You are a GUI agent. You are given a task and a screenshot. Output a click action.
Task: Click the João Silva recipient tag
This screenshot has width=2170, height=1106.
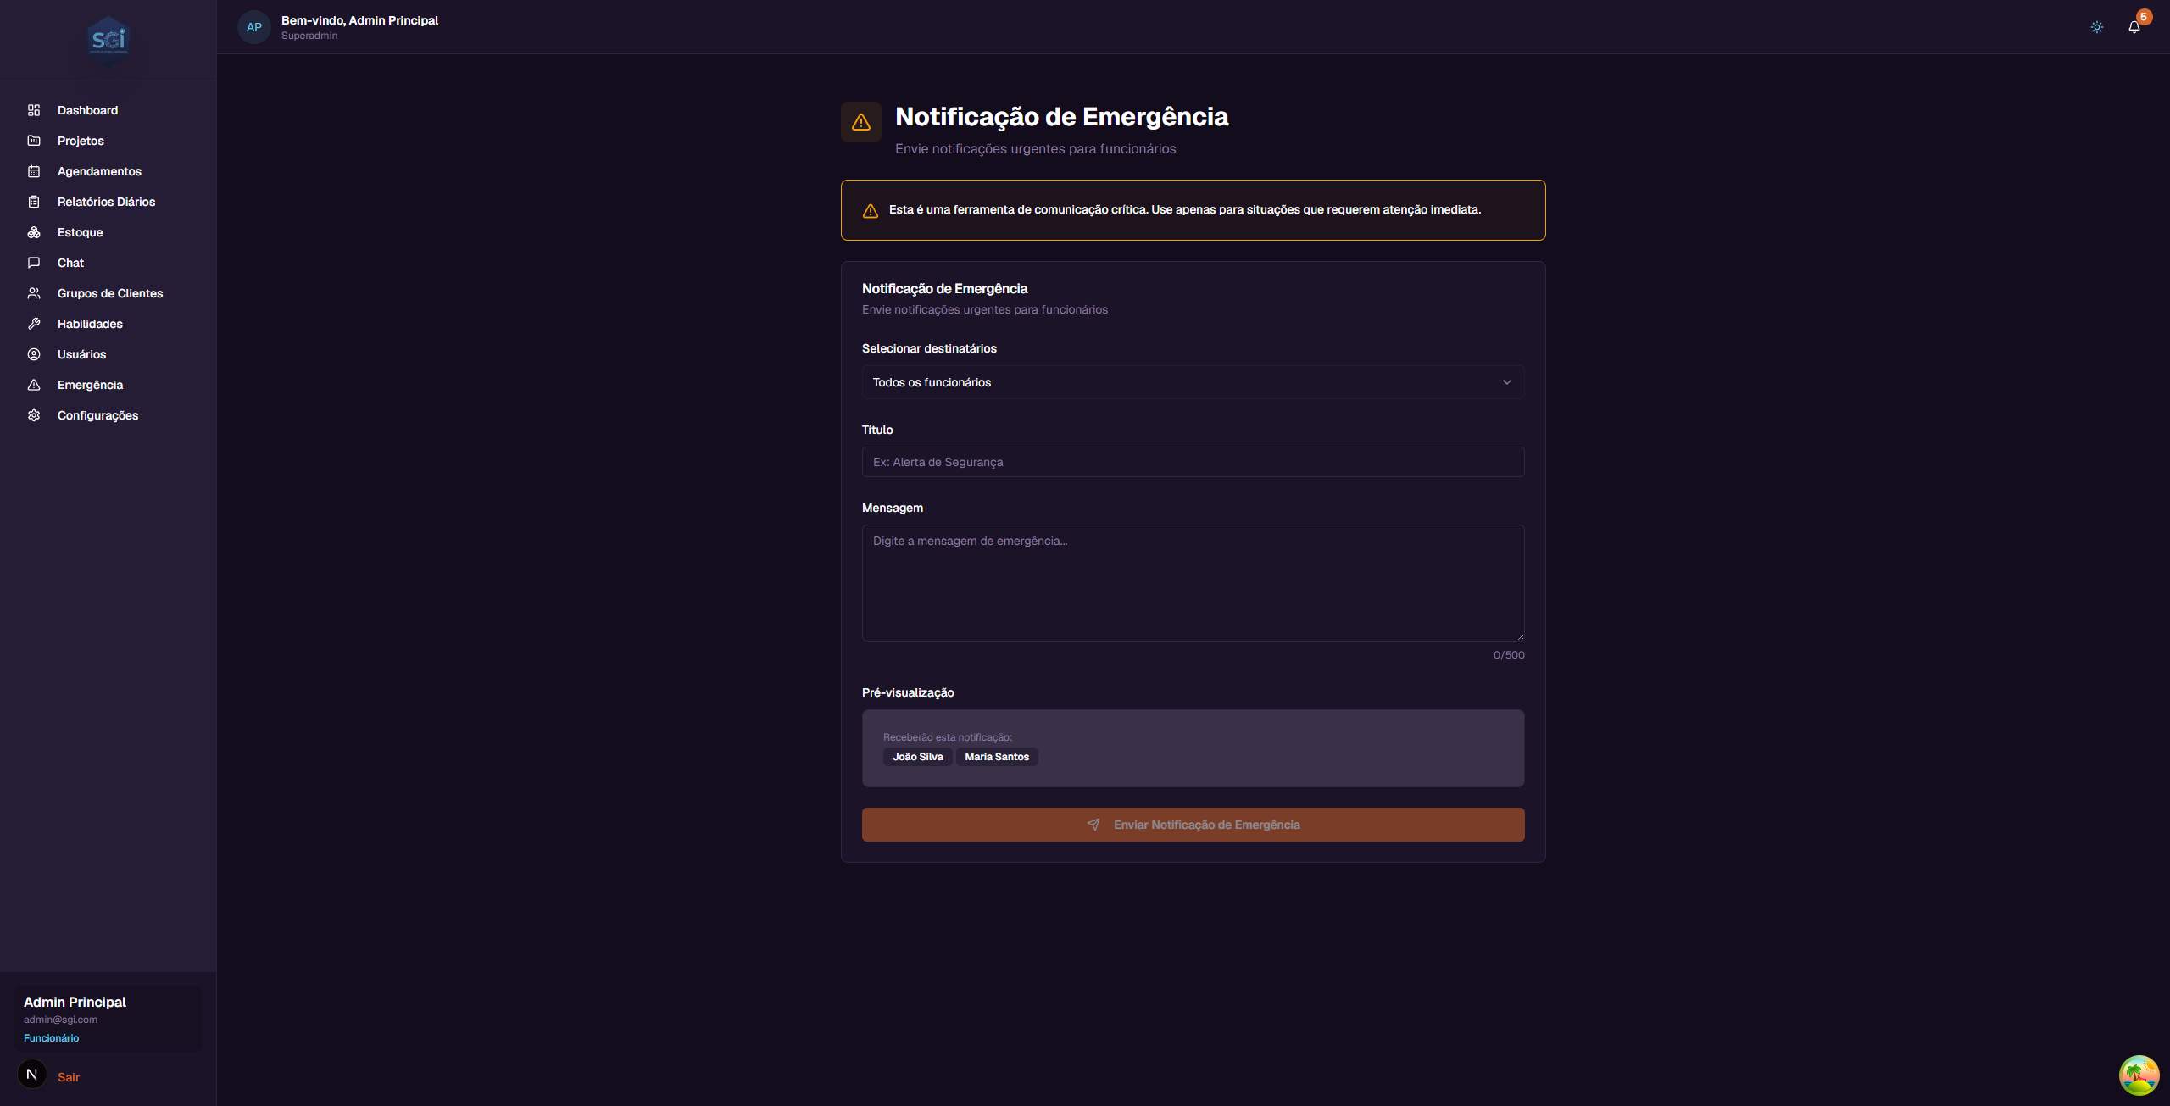pyautogui.click(x=917, y=757)
